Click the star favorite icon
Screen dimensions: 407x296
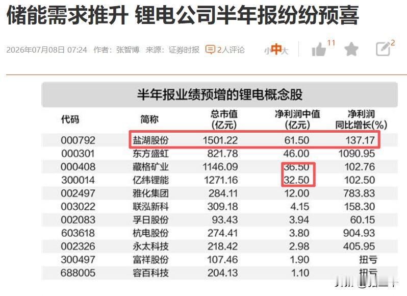pos(351,49)
